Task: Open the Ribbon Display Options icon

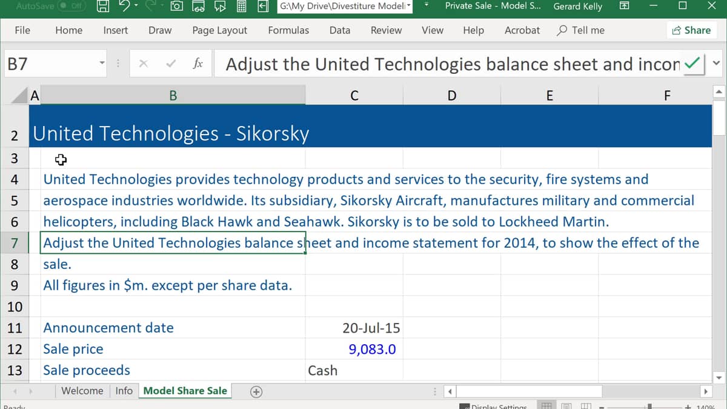Action: point(625,6)
